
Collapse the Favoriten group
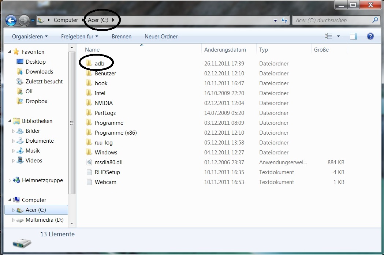point(10,52)
